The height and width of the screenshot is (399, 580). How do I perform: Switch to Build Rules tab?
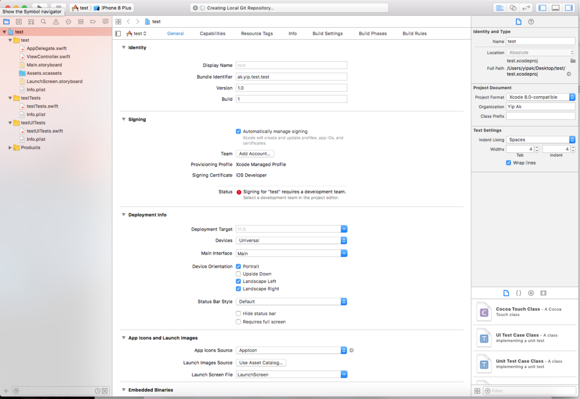point(415,33)
